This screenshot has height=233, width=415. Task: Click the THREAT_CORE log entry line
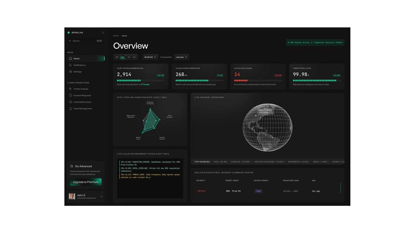coord(150,176)
